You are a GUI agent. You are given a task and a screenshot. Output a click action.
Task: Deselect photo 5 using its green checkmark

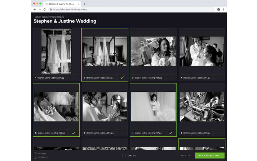(74, 133)
